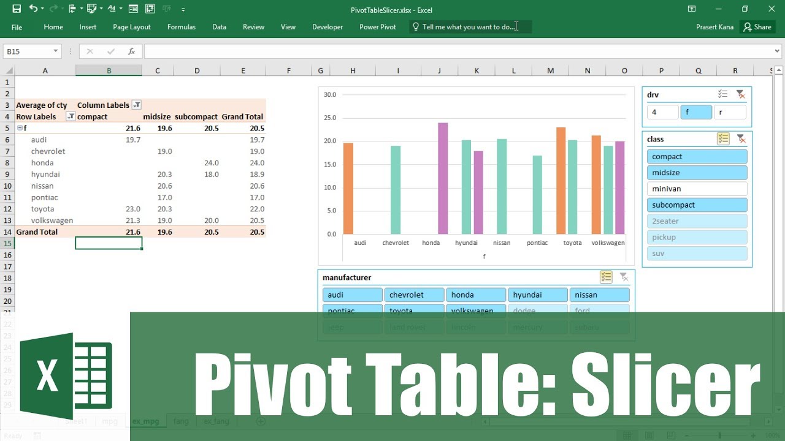785x441 pixels.
Task: Turn off multi-select on the manufacturer slicer
Action: (606, 277)
